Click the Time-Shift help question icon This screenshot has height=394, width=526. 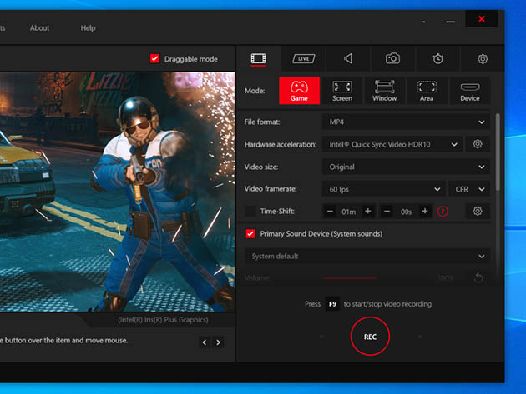(443, 212)
